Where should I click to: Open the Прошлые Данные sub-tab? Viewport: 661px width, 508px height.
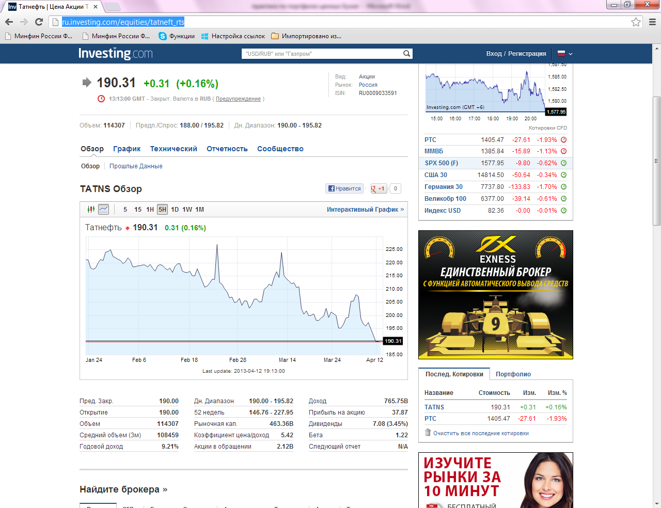[x=136, y=166]
